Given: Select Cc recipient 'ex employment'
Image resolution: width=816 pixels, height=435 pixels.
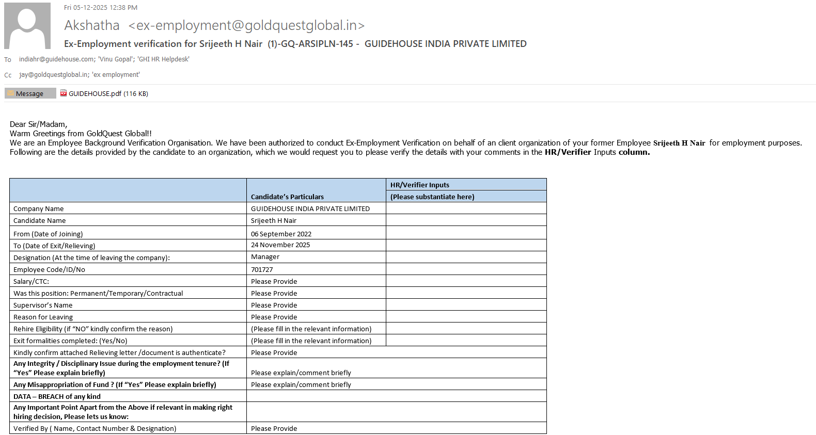Looking at the screenshot, I should [x=116, y=75].
